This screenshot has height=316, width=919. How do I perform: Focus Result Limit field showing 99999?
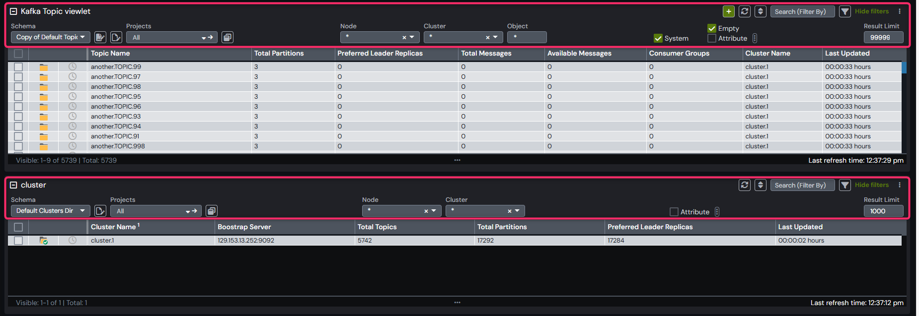coord(884,37)
